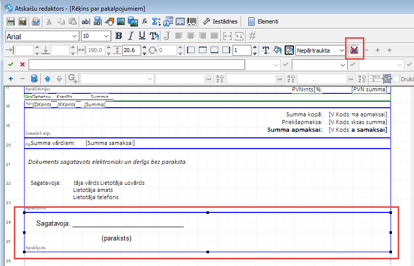Viewport: 414px width, 266px height.
Task: Click the red X cancel button
Action: tap(22, 64)
